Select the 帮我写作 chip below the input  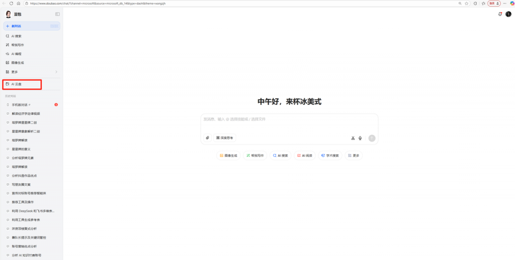255,156
